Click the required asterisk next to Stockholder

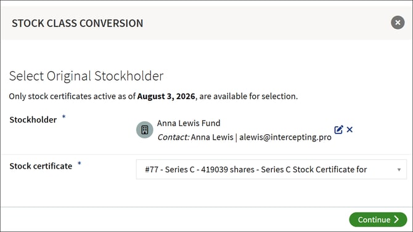63,117
